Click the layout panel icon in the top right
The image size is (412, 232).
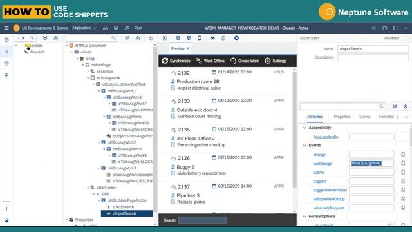[x=395, y=28]
